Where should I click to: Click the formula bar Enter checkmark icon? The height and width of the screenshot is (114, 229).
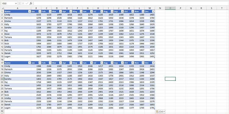pos(27,3)
